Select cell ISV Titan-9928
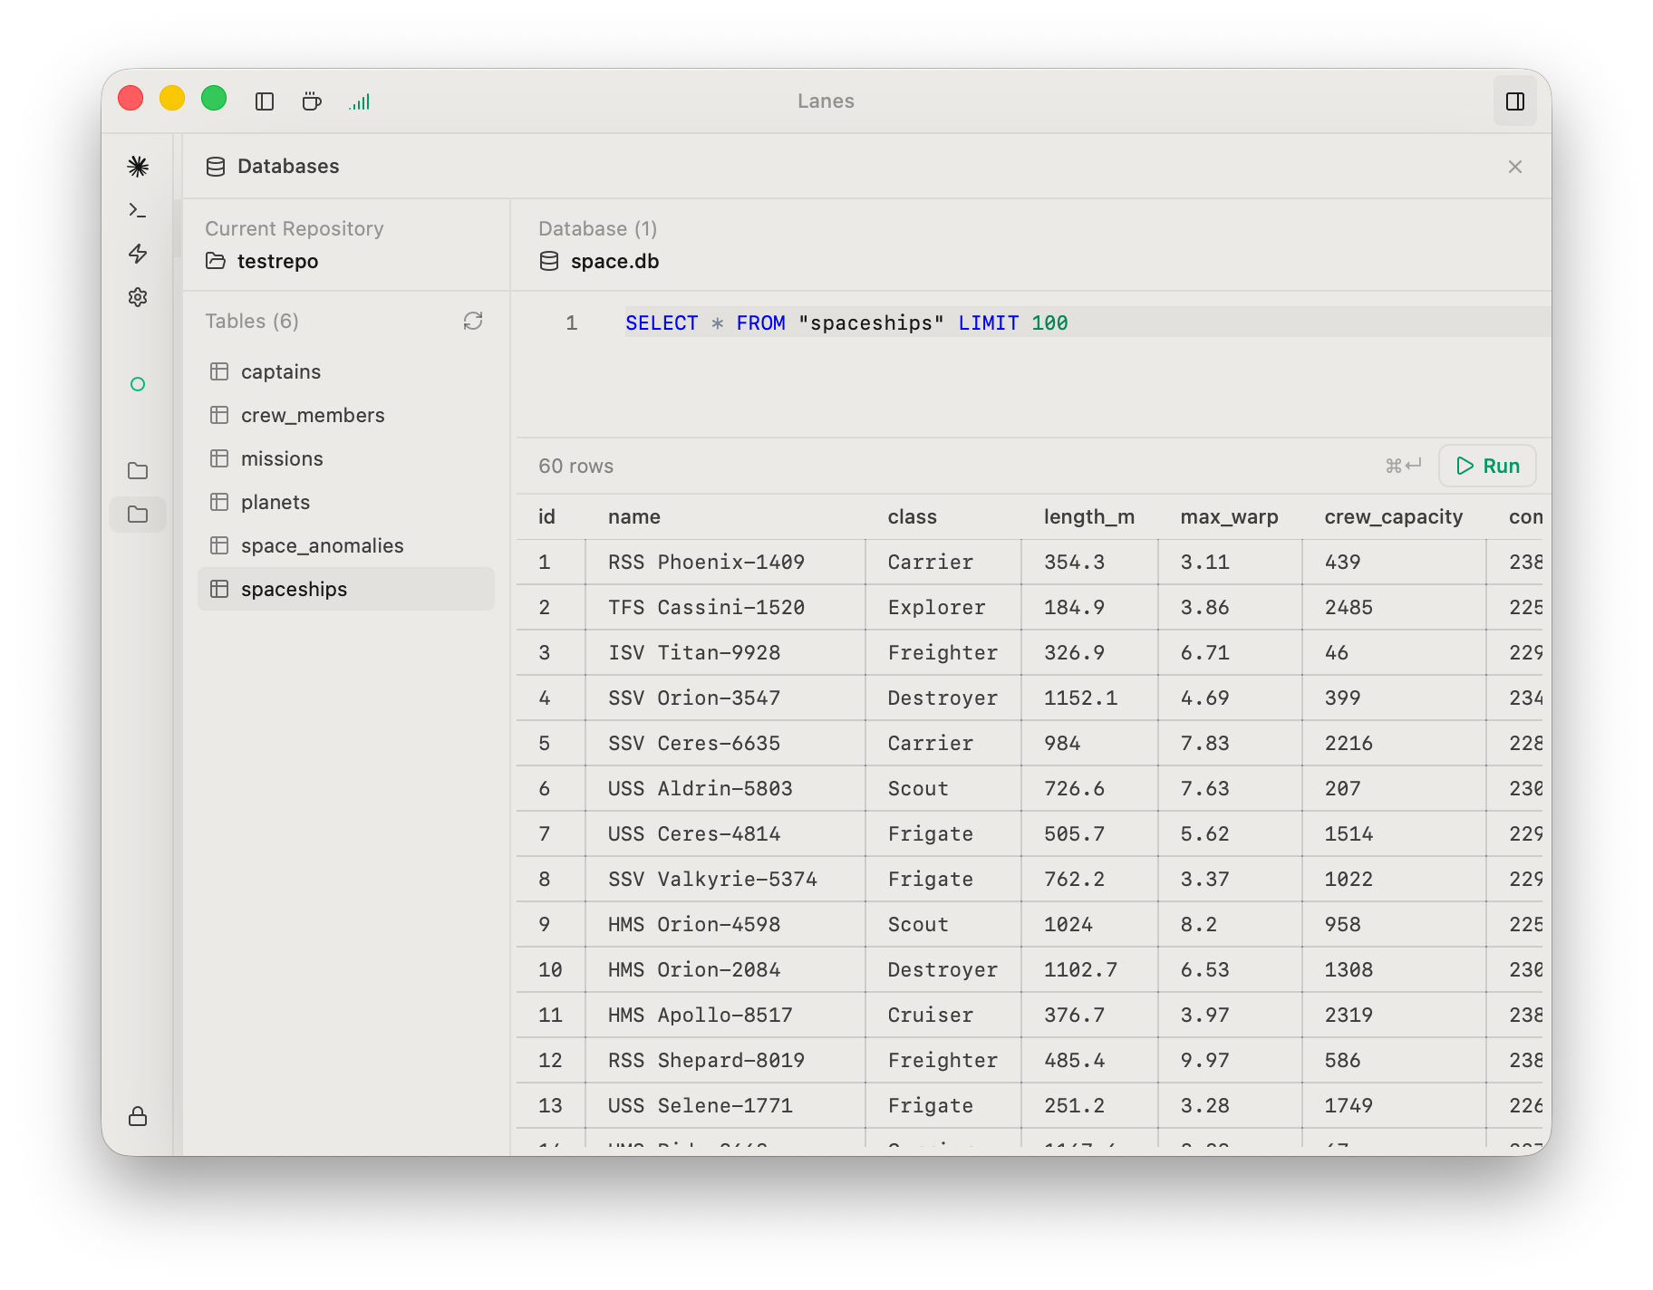Screen dimensions: 1653x1290 (725, 652)
